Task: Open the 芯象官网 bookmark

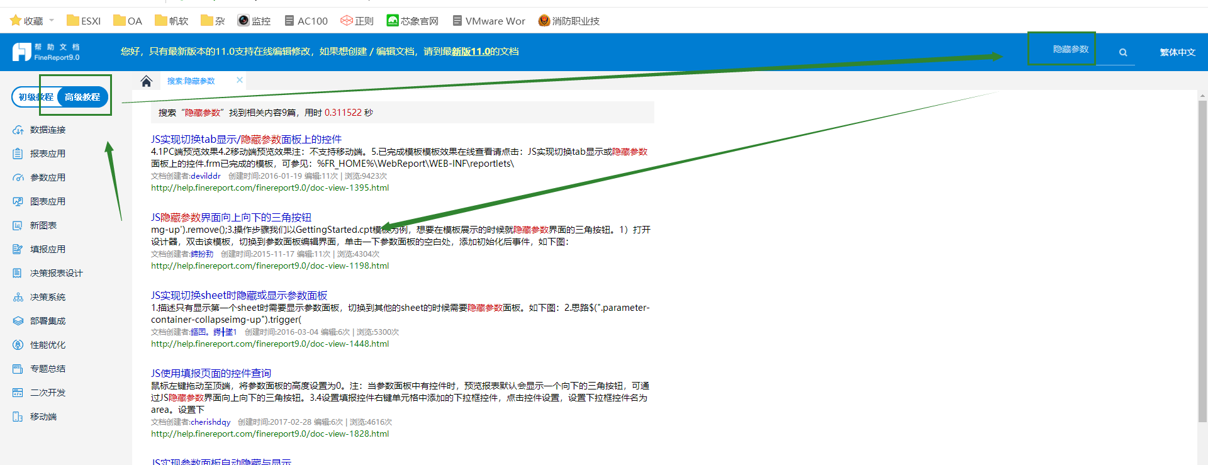Action: point(413,21)
